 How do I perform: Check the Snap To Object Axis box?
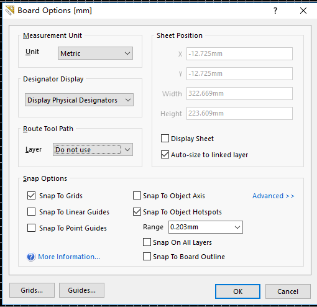(137, 196)
